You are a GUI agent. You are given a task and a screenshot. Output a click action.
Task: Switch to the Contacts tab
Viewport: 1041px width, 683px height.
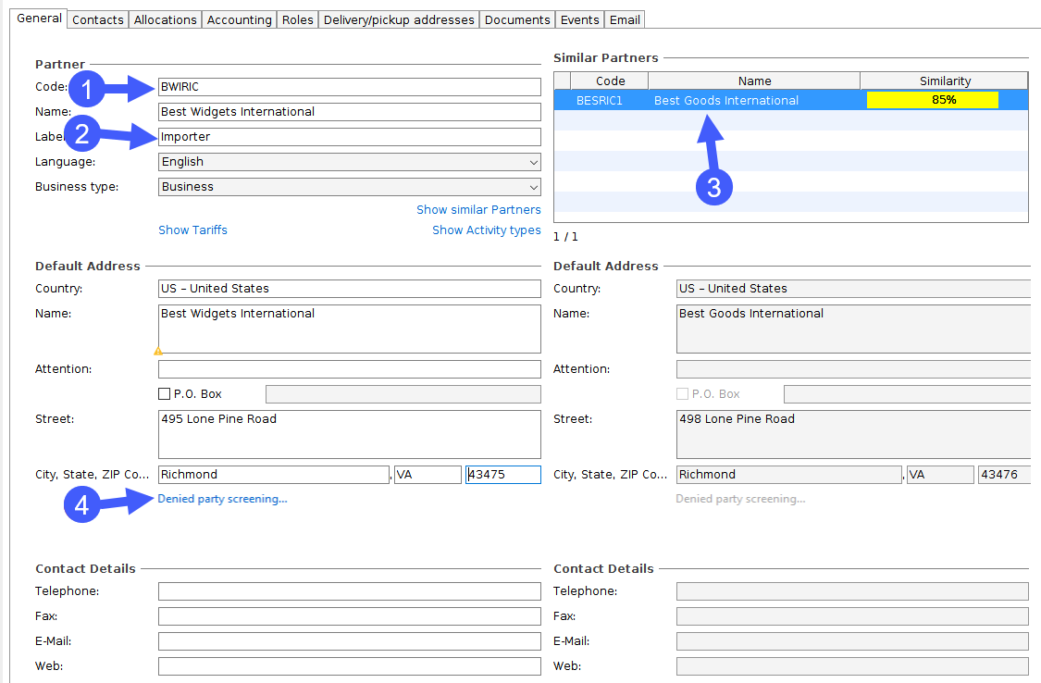click(x=98, y=19)
